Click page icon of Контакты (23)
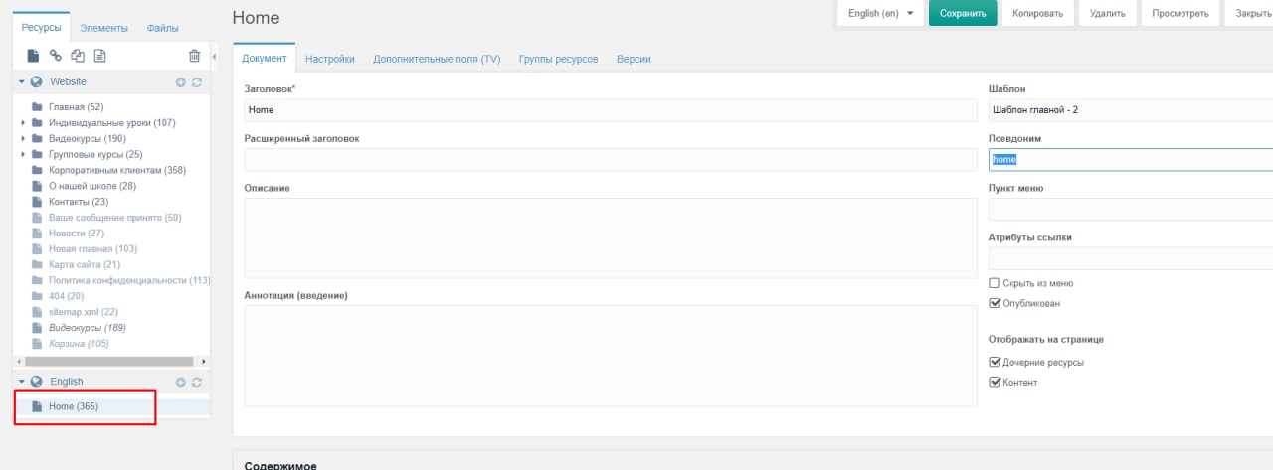The width and height of the screenshot is (1273, 470). [x=37, y=202]
